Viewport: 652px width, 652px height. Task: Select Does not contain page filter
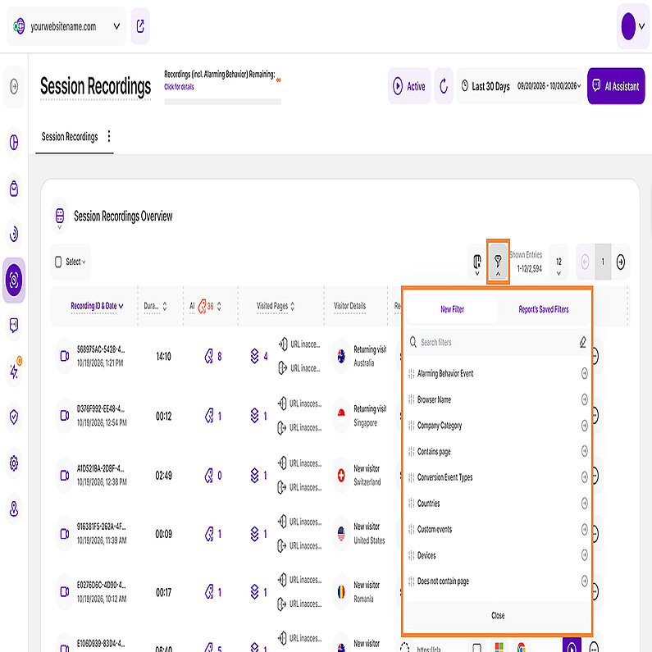coord(498,581)
